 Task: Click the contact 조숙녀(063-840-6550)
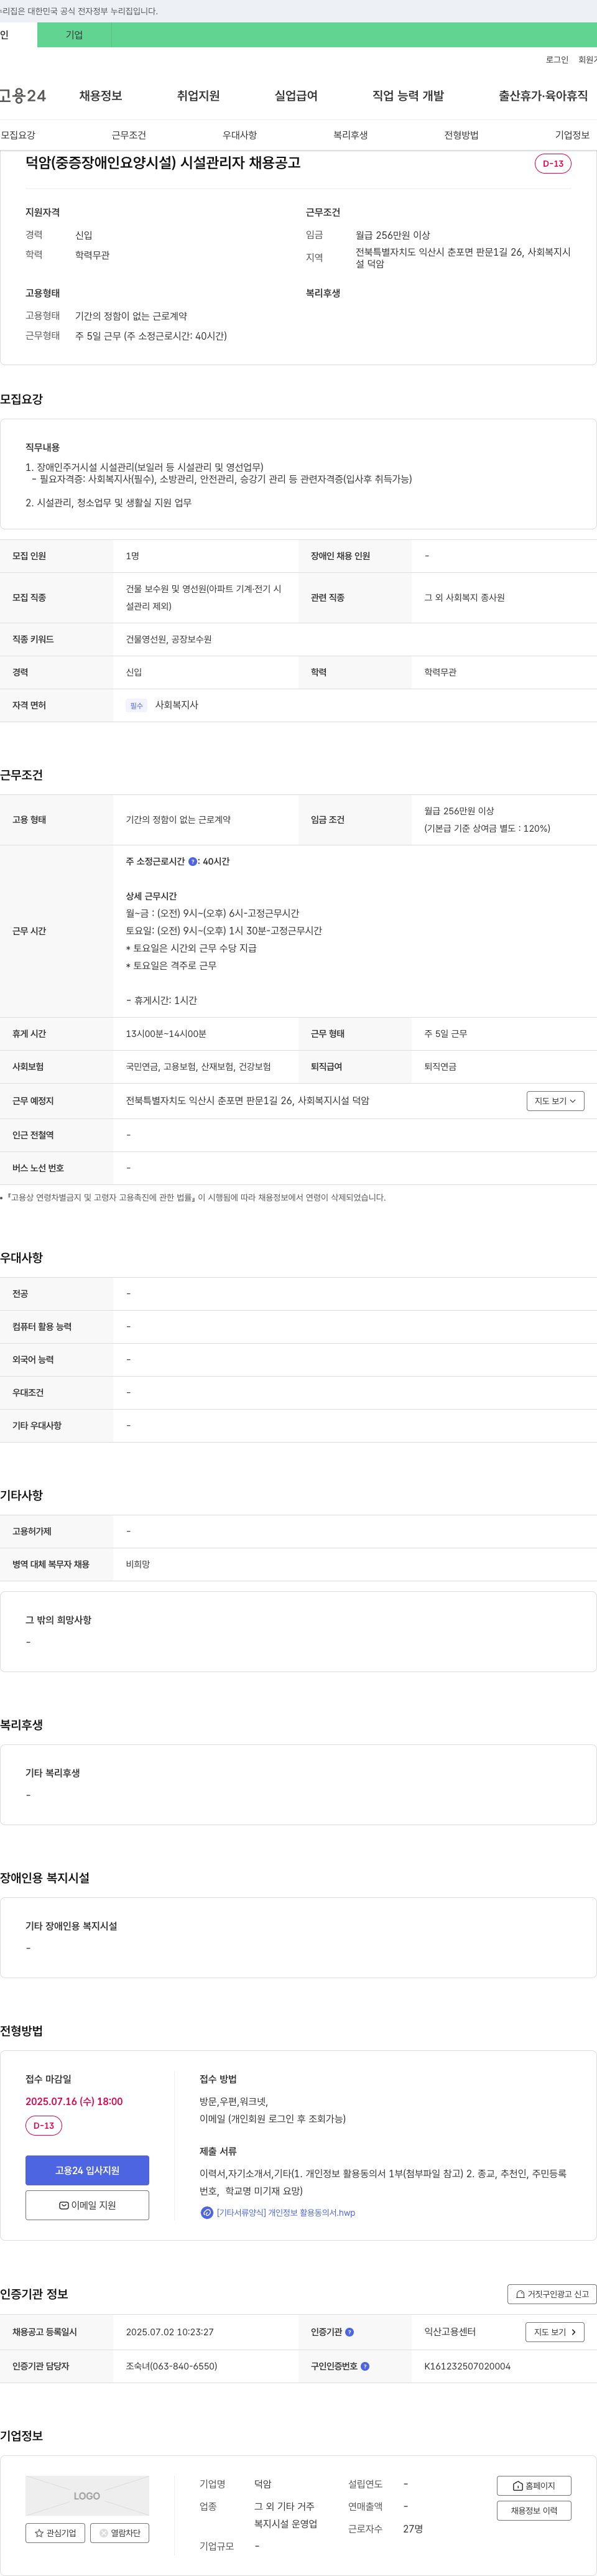171,2366
